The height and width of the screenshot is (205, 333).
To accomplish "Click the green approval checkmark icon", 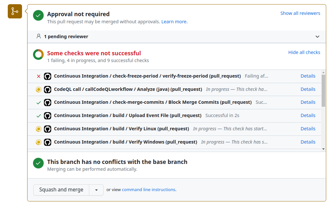I will tap(38, 16).
